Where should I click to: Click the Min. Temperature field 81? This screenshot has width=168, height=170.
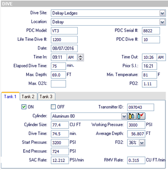coord(149,75)
